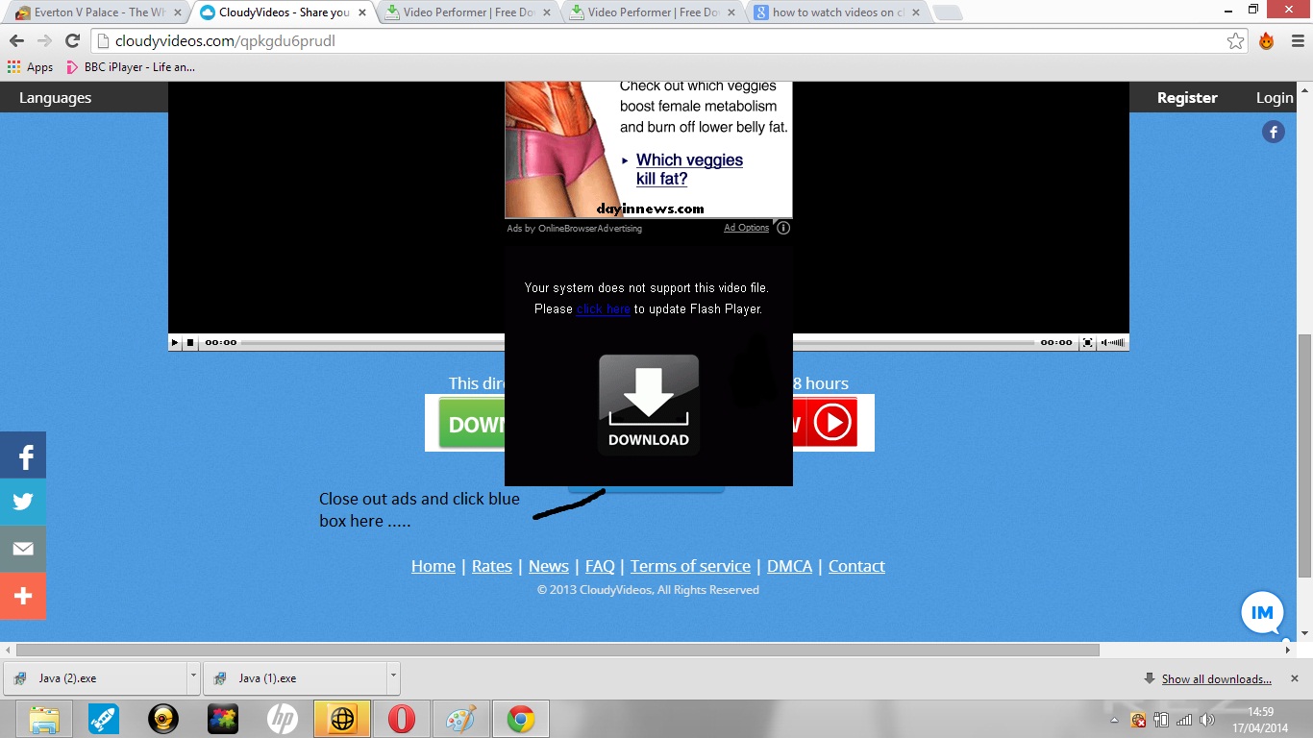The image size is (1313, 738).
Task: Click the email share envelope icon
Action: 23,549
